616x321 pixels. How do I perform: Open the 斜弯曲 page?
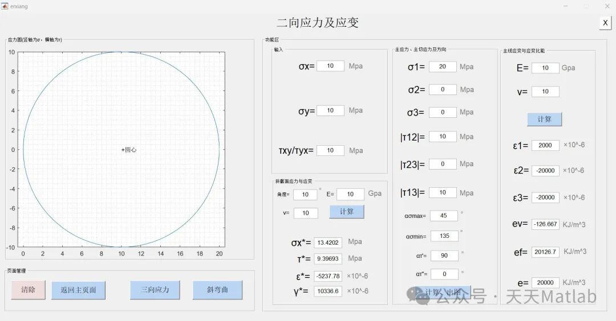(217, 290)
